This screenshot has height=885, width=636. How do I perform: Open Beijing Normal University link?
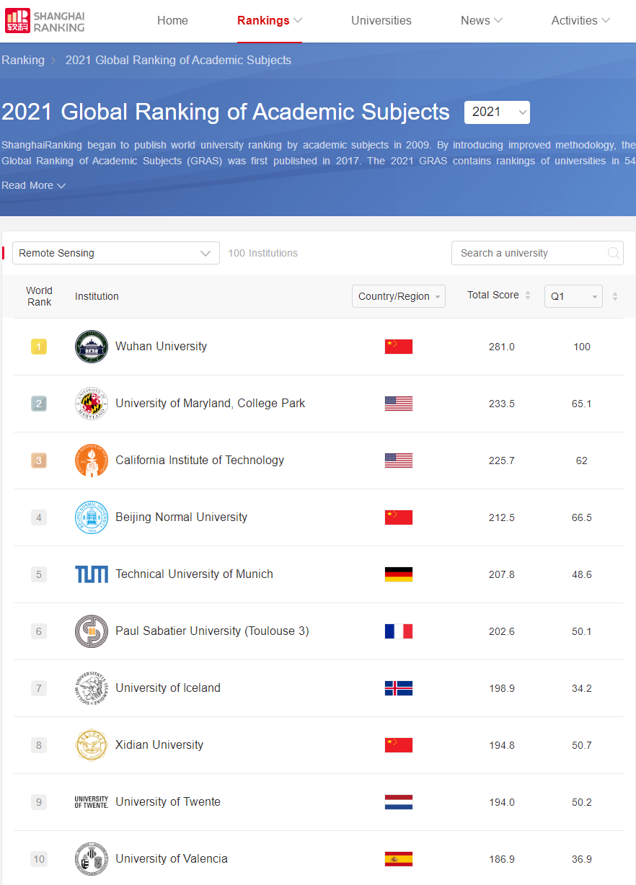point(181,517)
